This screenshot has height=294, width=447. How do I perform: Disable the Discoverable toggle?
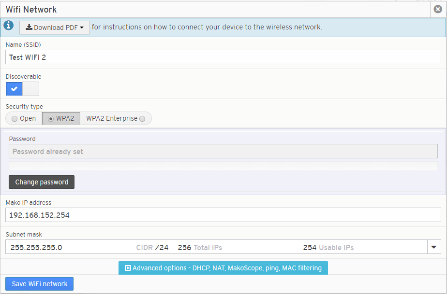point(30,89)
